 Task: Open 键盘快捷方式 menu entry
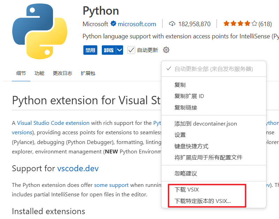click(214, 146)
